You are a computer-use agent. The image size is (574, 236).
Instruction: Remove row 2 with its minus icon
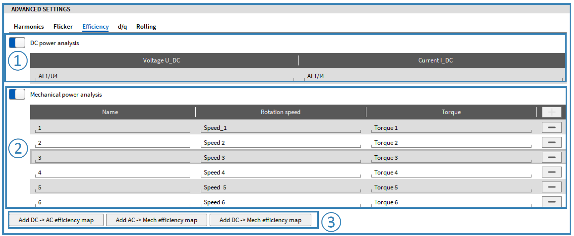coord(551,143)
